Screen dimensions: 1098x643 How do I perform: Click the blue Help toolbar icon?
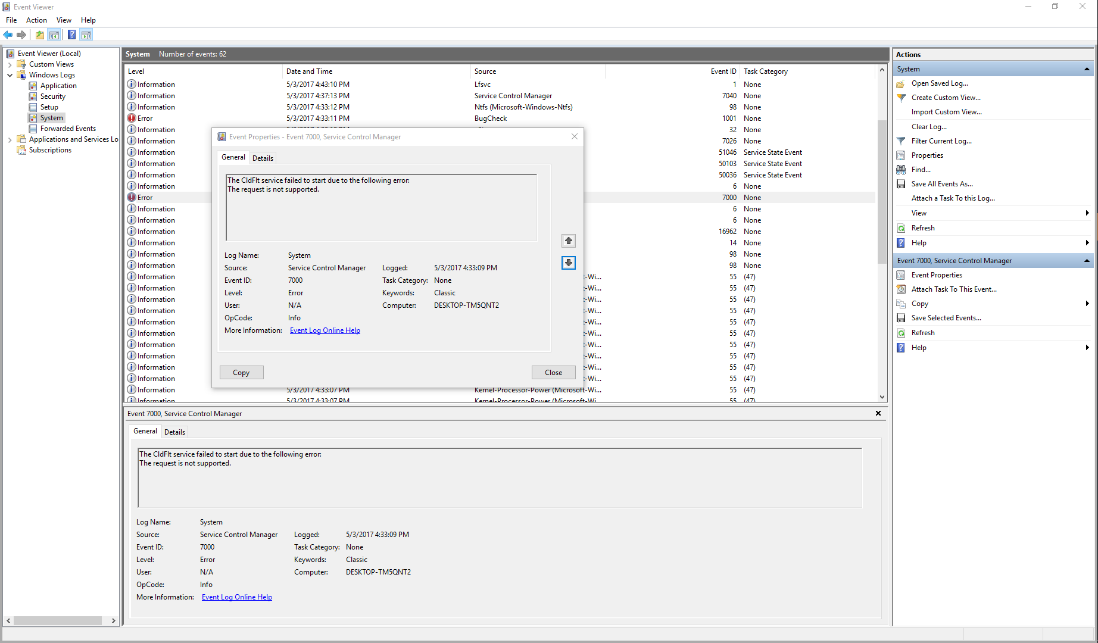coord(71,35)
